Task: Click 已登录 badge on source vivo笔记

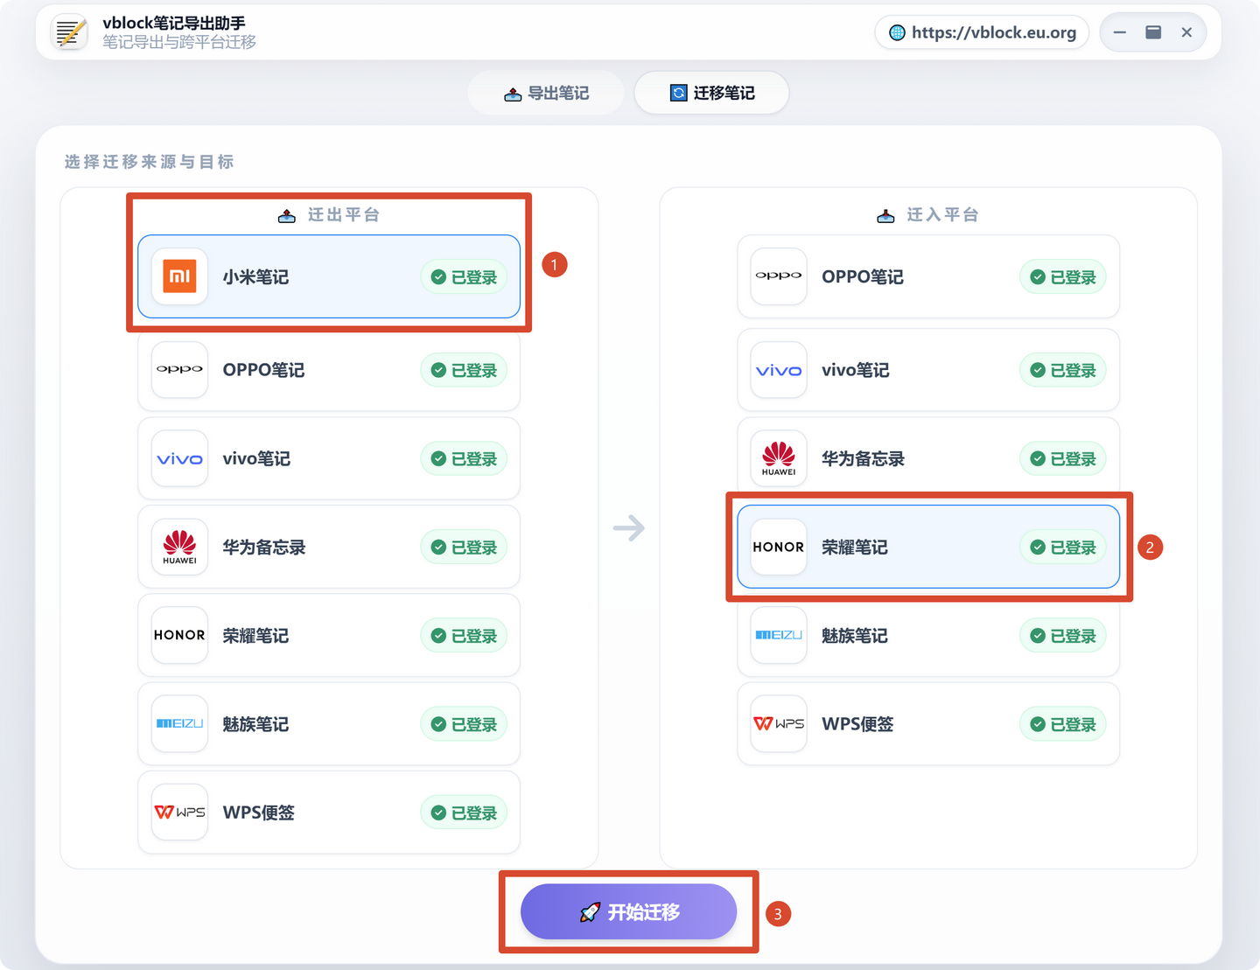Action: pos(464,459)
